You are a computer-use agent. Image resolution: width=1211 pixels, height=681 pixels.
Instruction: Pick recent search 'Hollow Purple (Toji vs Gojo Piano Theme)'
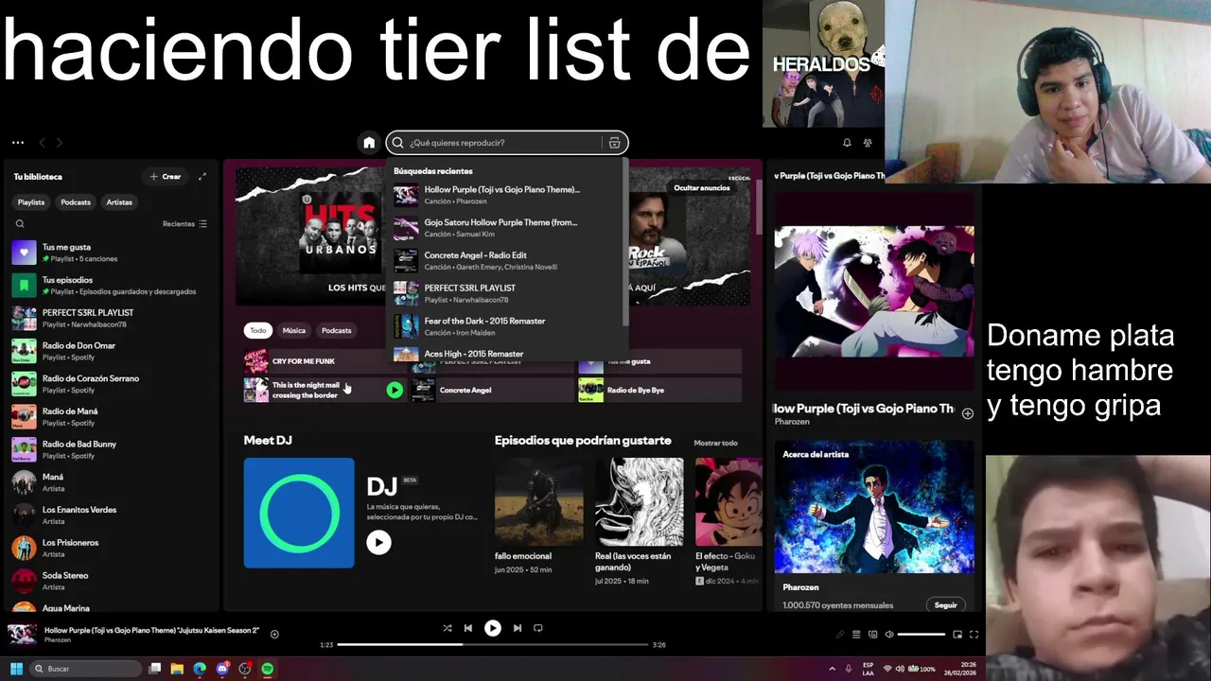(505, 195)
